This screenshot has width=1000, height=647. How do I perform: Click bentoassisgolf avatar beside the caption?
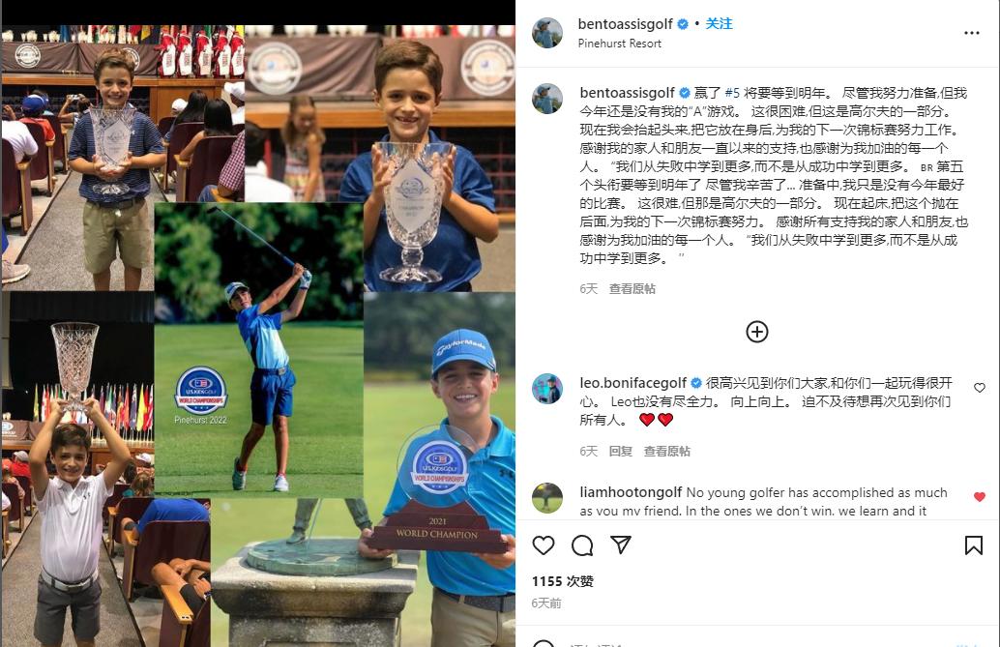(x=547, y=99)
